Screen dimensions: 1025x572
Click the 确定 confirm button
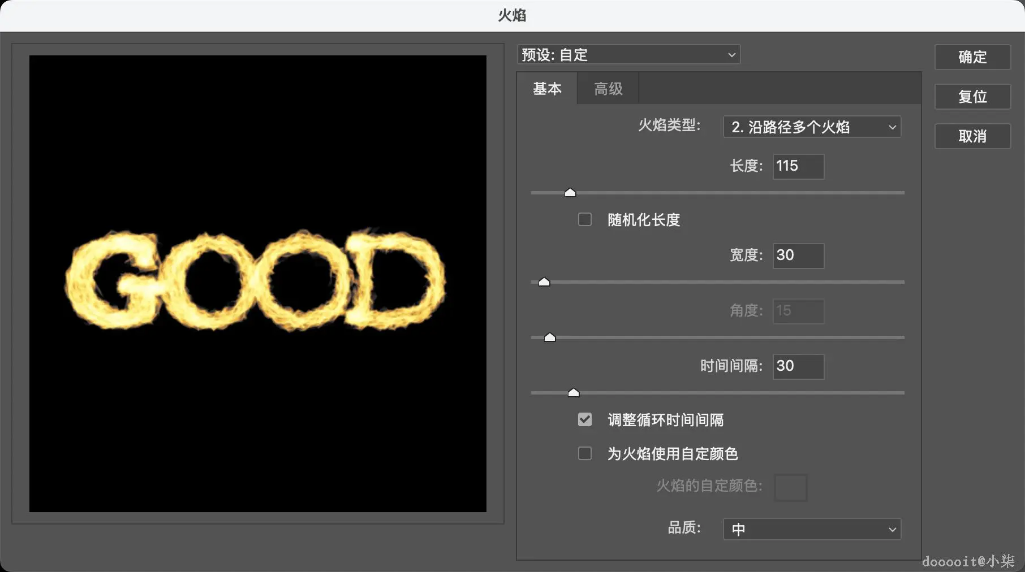pos(972,57)
